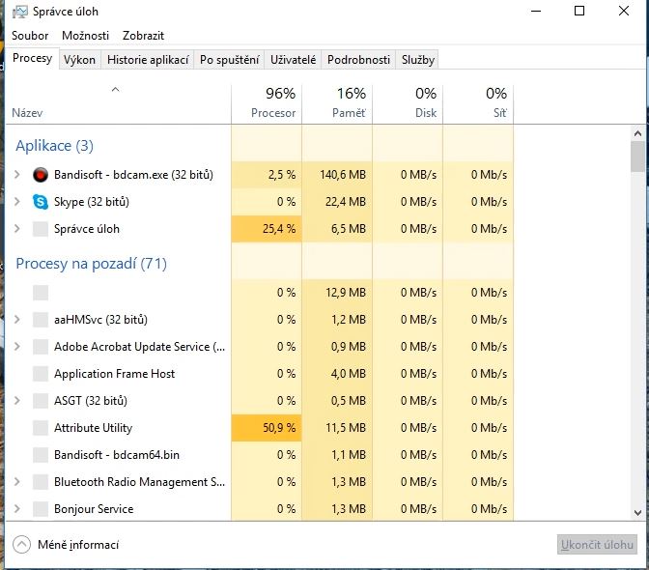Click the Méně informací circle arrow icon
This screenshot has height=570, width=649.
[x=22, y=545]
